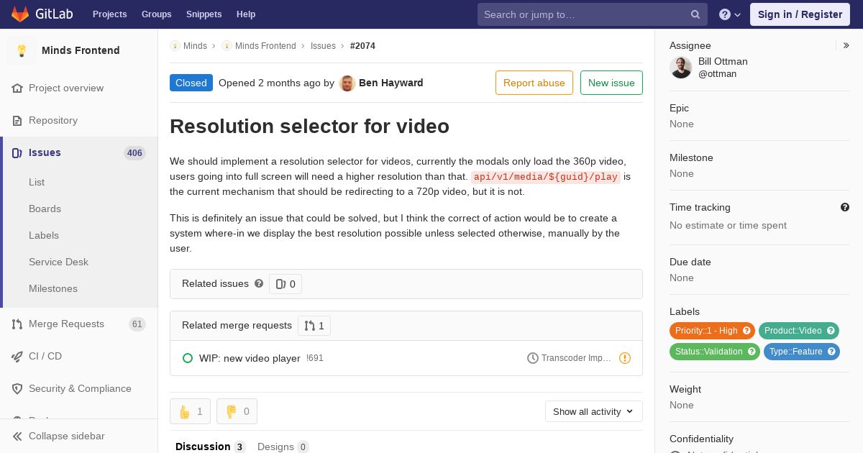863x453 pixels.
Task: Switch to the Designs tab
Action: tap(283, 447)
